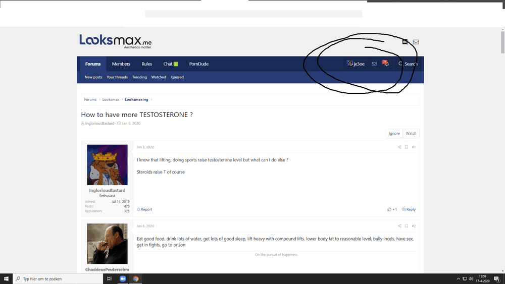The width and height of the screenshot is (505, 284).
Task: Click the Windows search box on the taskbar
Action: (x=58, y=279)
